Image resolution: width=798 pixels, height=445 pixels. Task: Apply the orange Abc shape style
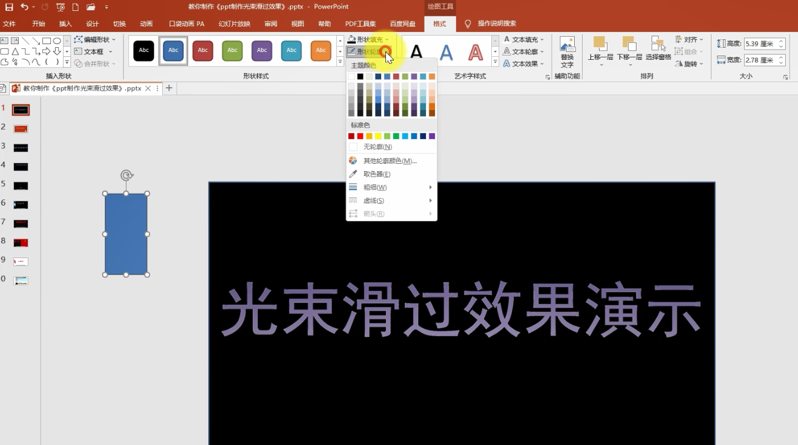click(x=321, y=51)
